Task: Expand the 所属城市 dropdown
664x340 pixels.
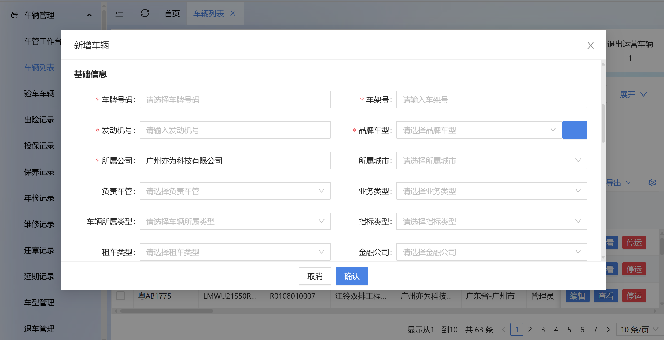Action: tap(491, 161)
